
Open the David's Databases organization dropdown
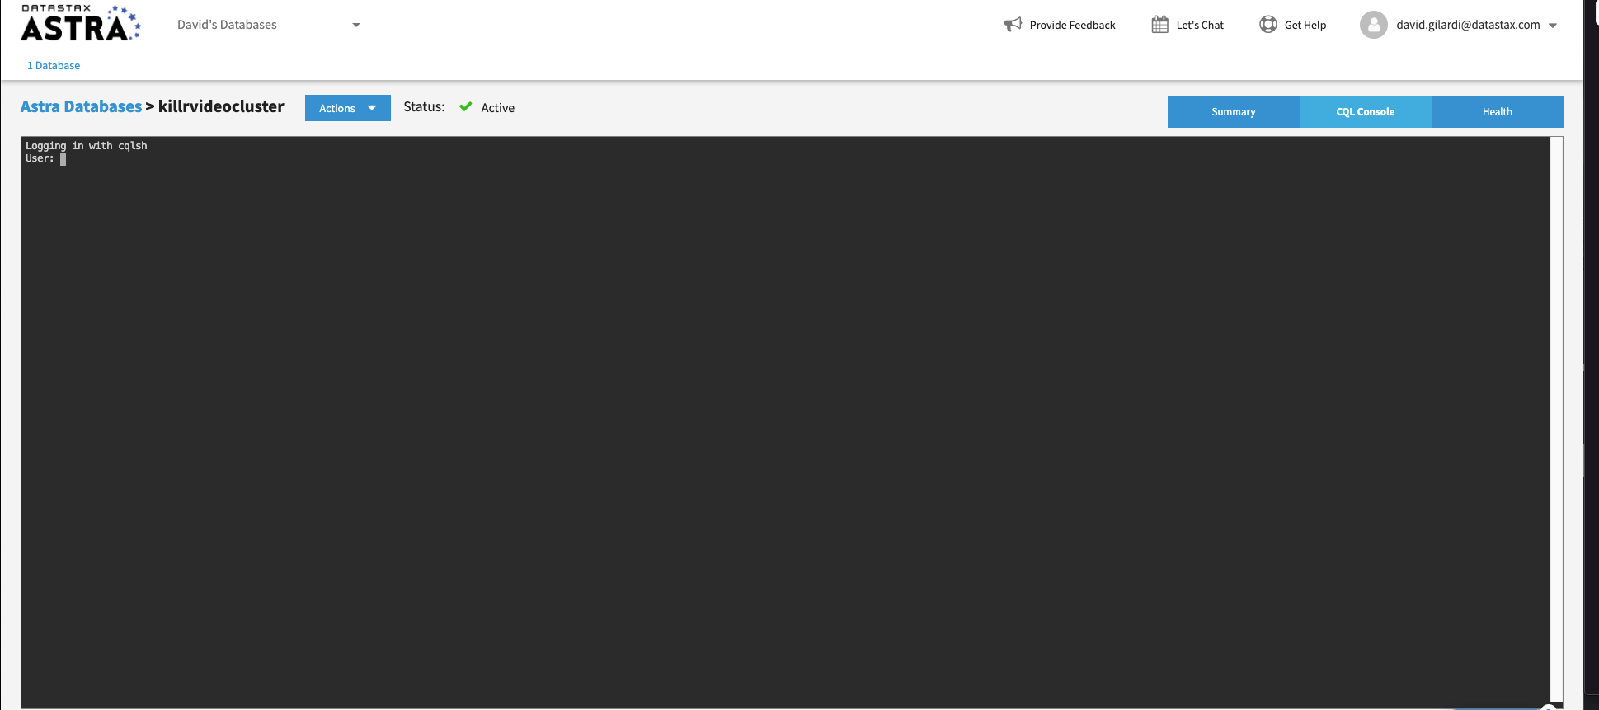coord(269,25)
